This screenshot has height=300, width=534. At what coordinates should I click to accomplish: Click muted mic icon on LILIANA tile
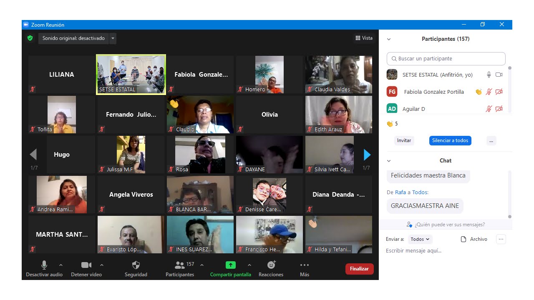(x=33, y=89)
